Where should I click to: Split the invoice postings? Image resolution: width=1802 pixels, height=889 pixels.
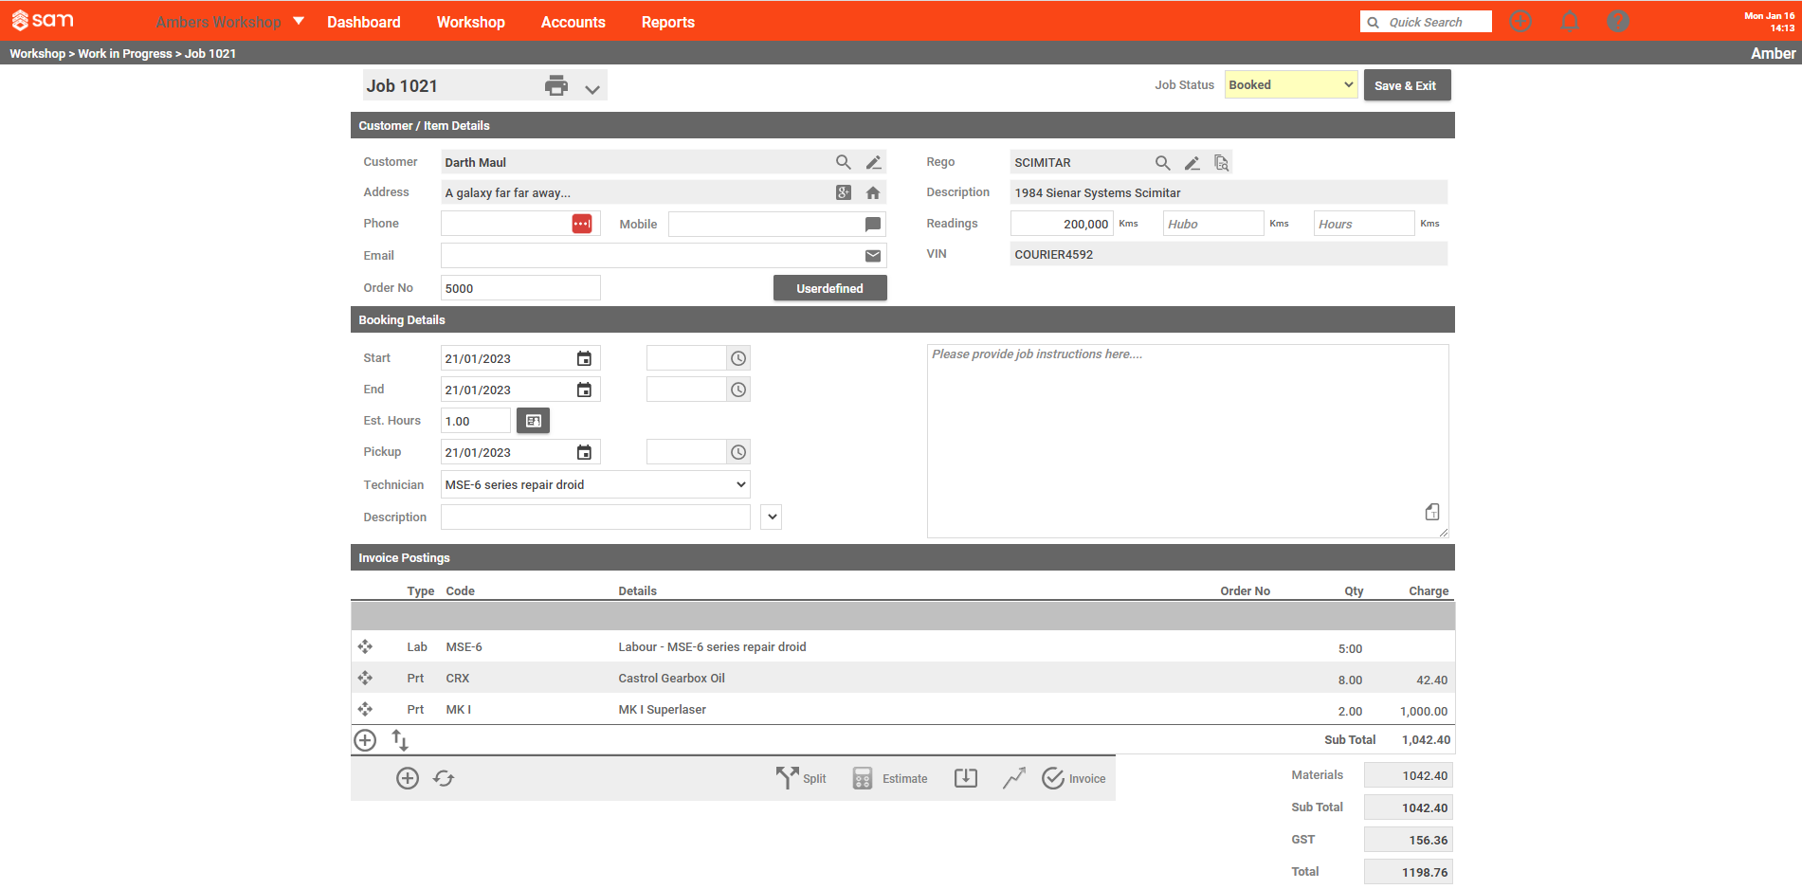(801, 777)
